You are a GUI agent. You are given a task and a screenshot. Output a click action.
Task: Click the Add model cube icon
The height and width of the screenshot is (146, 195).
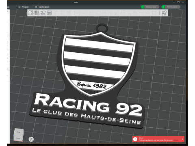[x=31, y=13]
